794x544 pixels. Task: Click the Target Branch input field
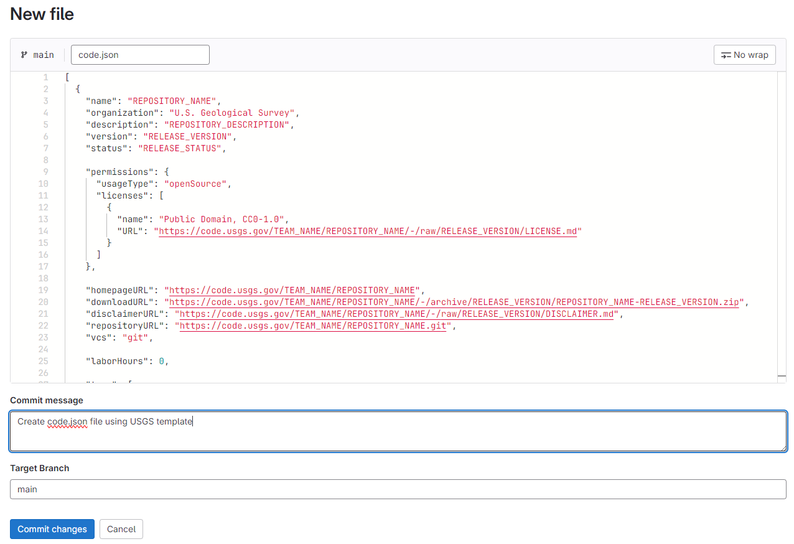[x=398, y=489]
